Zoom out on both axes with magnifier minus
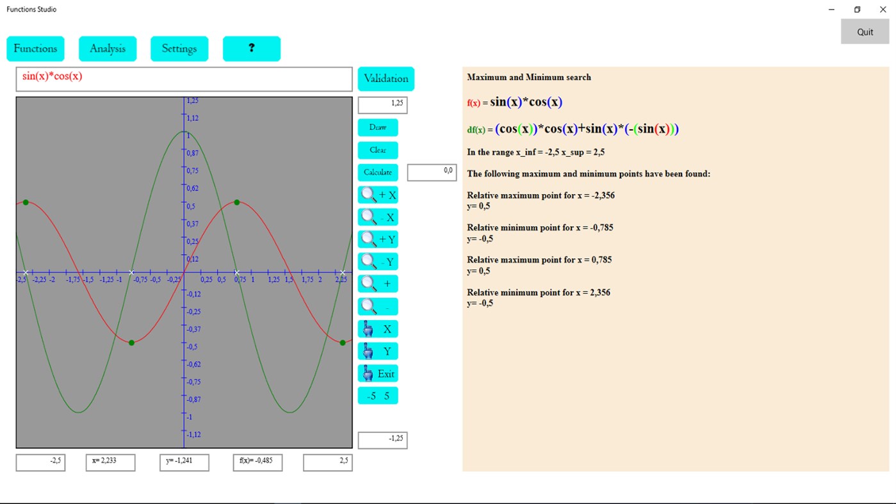This screenshot has width=896, height=504. click(x=377, y=306)
